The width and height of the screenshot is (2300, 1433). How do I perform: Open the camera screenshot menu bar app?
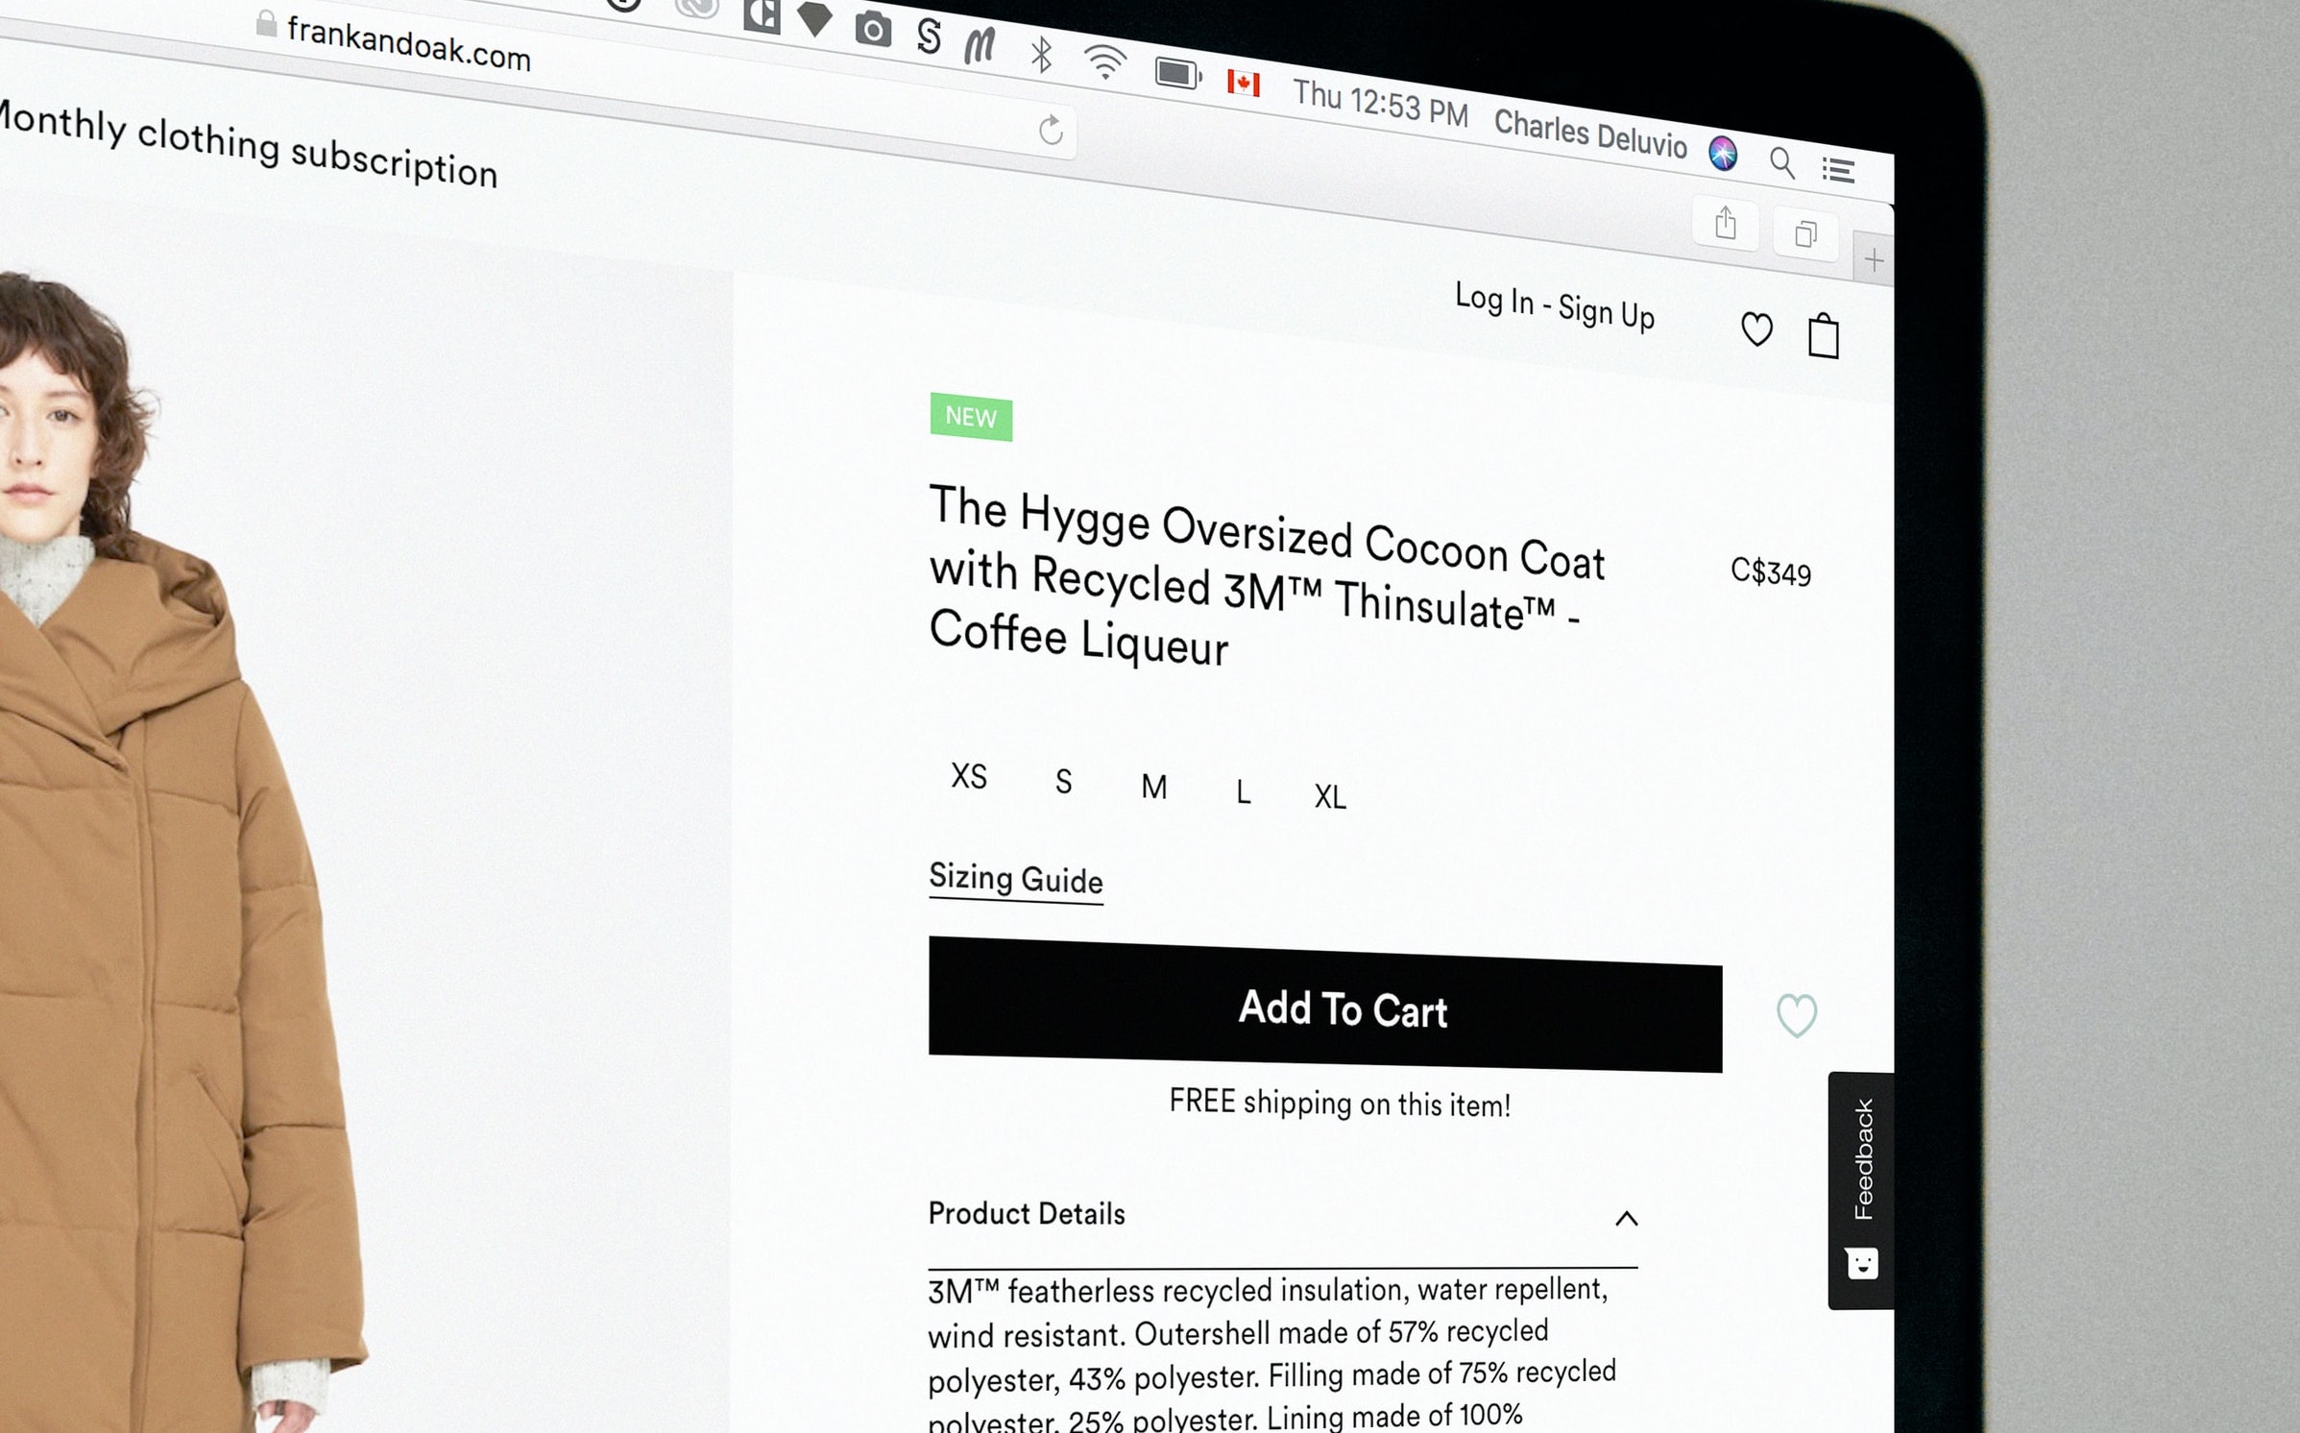(x=872, y=30)
